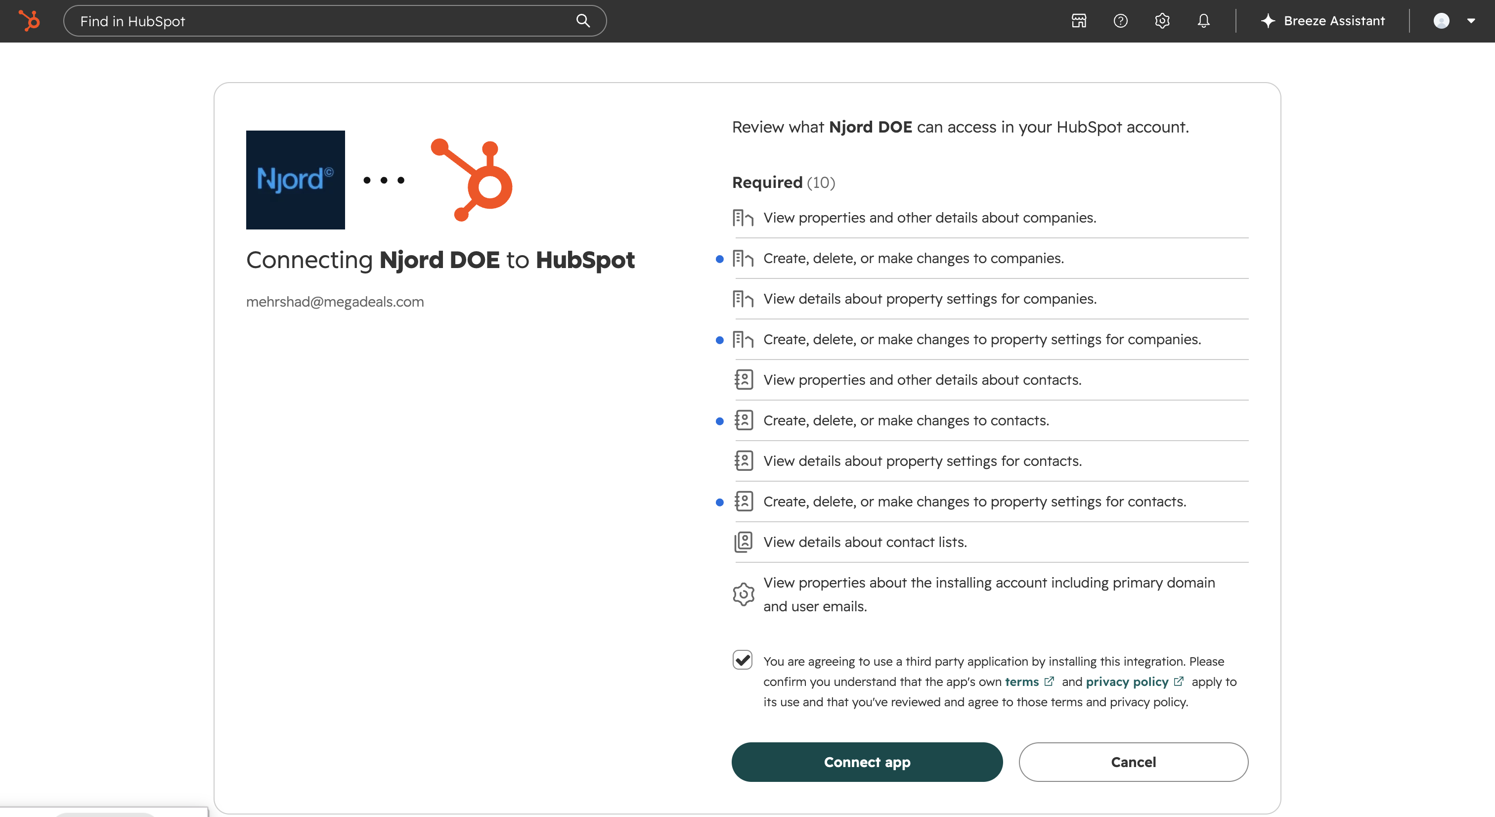Viewport: 1495px width, 817px height.
Task: Click the email mehrshad@megadeals.com
Action: click(335, 302)
